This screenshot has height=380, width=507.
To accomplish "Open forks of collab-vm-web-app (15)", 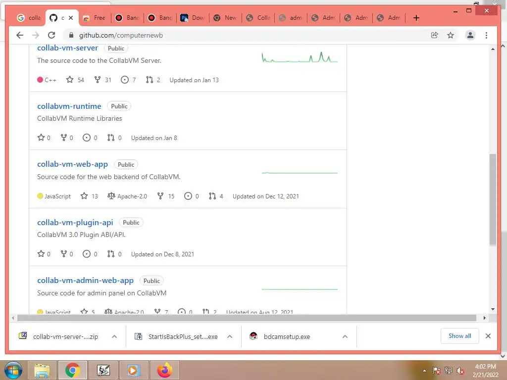I will (x=166, y=196).
